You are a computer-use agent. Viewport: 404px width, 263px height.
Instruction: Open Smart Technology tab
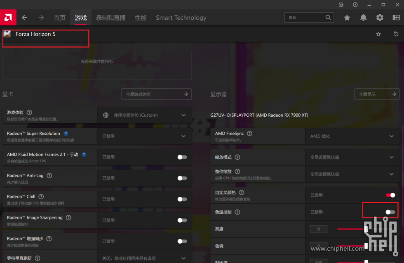[181, 17]
